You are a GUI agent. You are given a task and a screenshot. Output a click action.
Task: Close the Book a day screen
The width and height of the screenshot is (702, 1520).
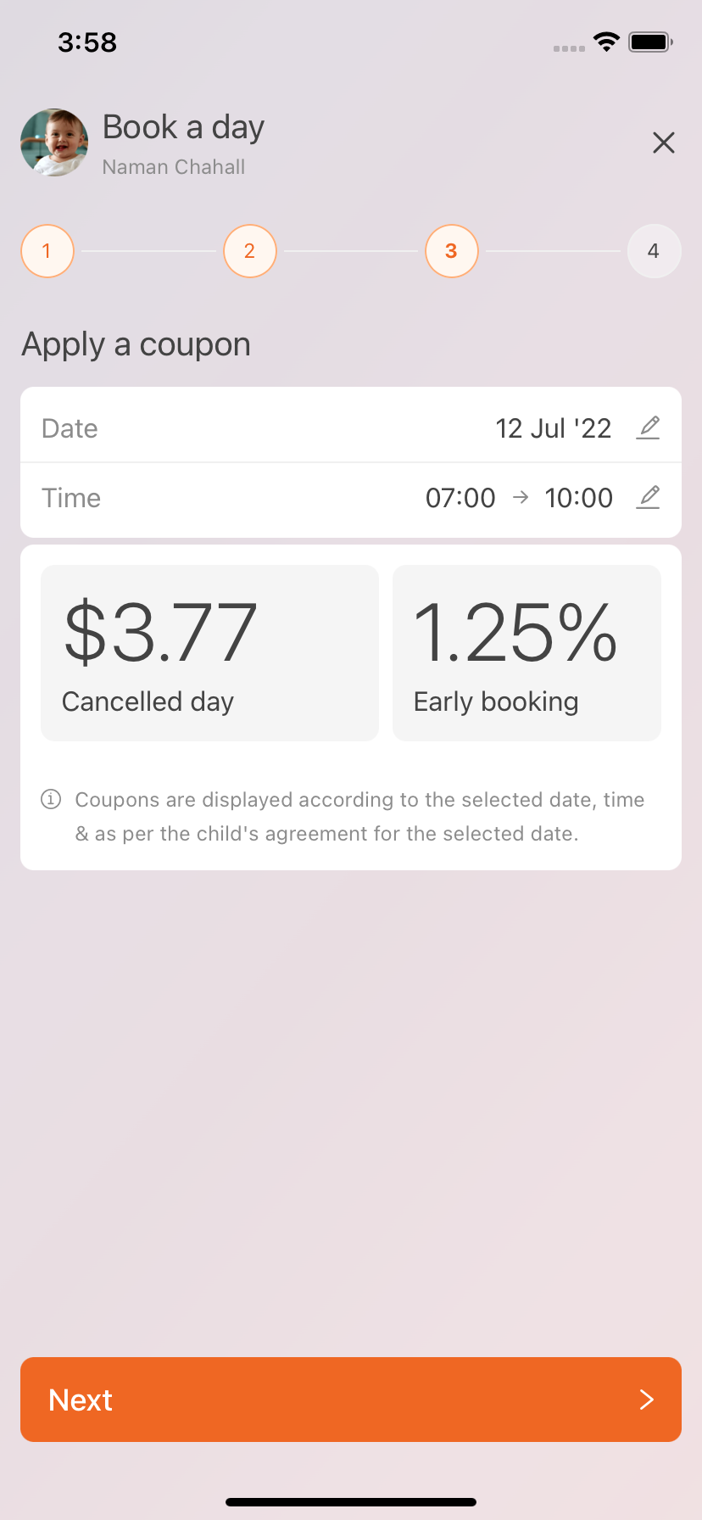point(664,142)
